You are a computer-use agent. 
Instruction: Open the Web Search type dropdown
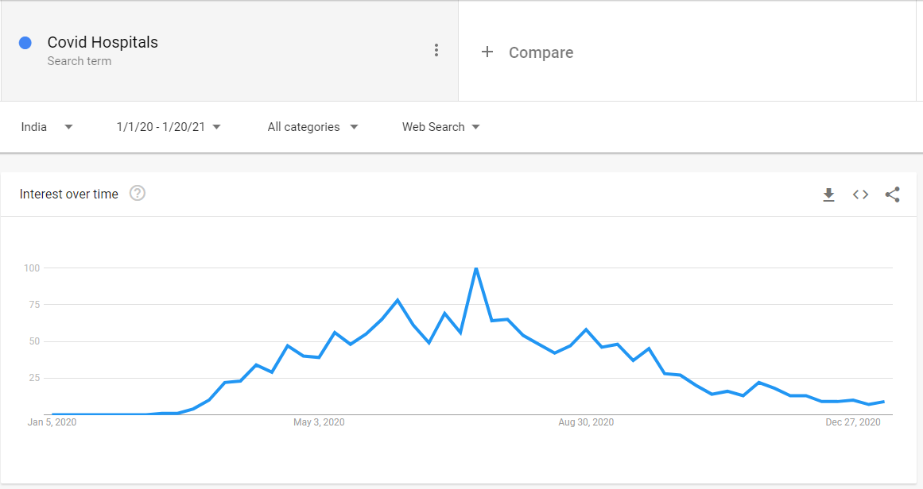point(441,127)
